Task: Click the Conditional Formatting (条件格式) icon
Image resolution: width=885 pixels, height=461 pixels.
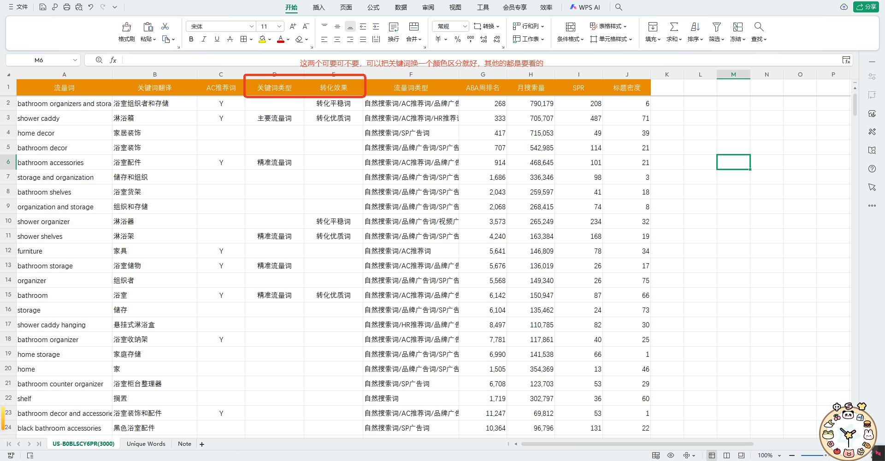Action: 571,27
